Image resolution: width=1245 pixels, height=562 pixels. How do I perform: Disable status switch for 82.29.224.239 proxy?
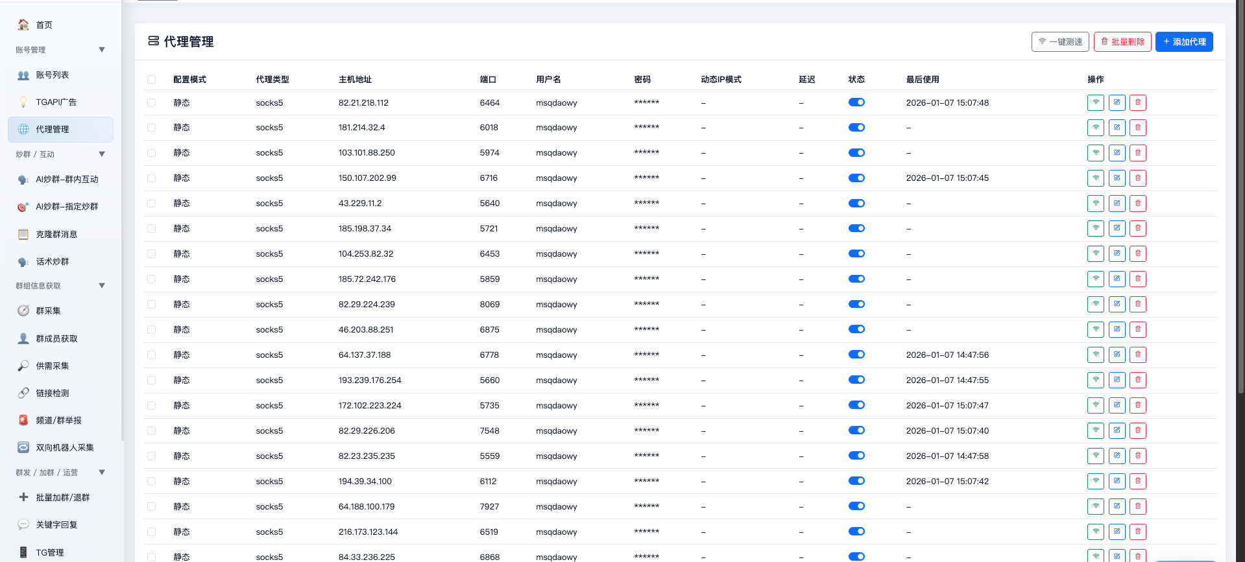856,304
